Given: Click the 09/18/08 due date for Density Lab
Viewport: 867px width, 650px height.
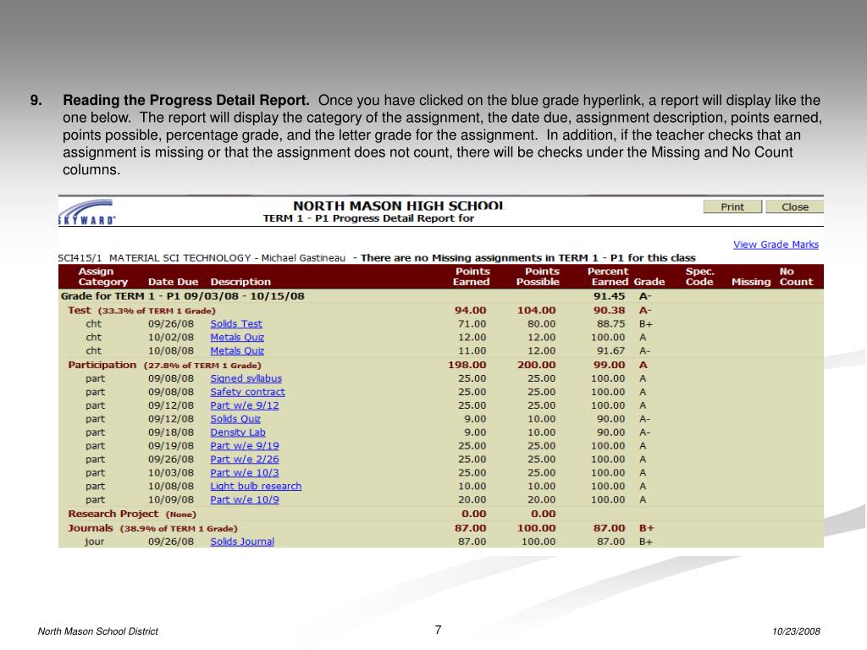Looking at the screenshot, I should click(x=171, y=432).
